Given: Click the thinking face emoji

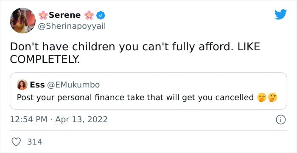Looking at the screenshot, I should pyautogui.click(x=273, y=98).
